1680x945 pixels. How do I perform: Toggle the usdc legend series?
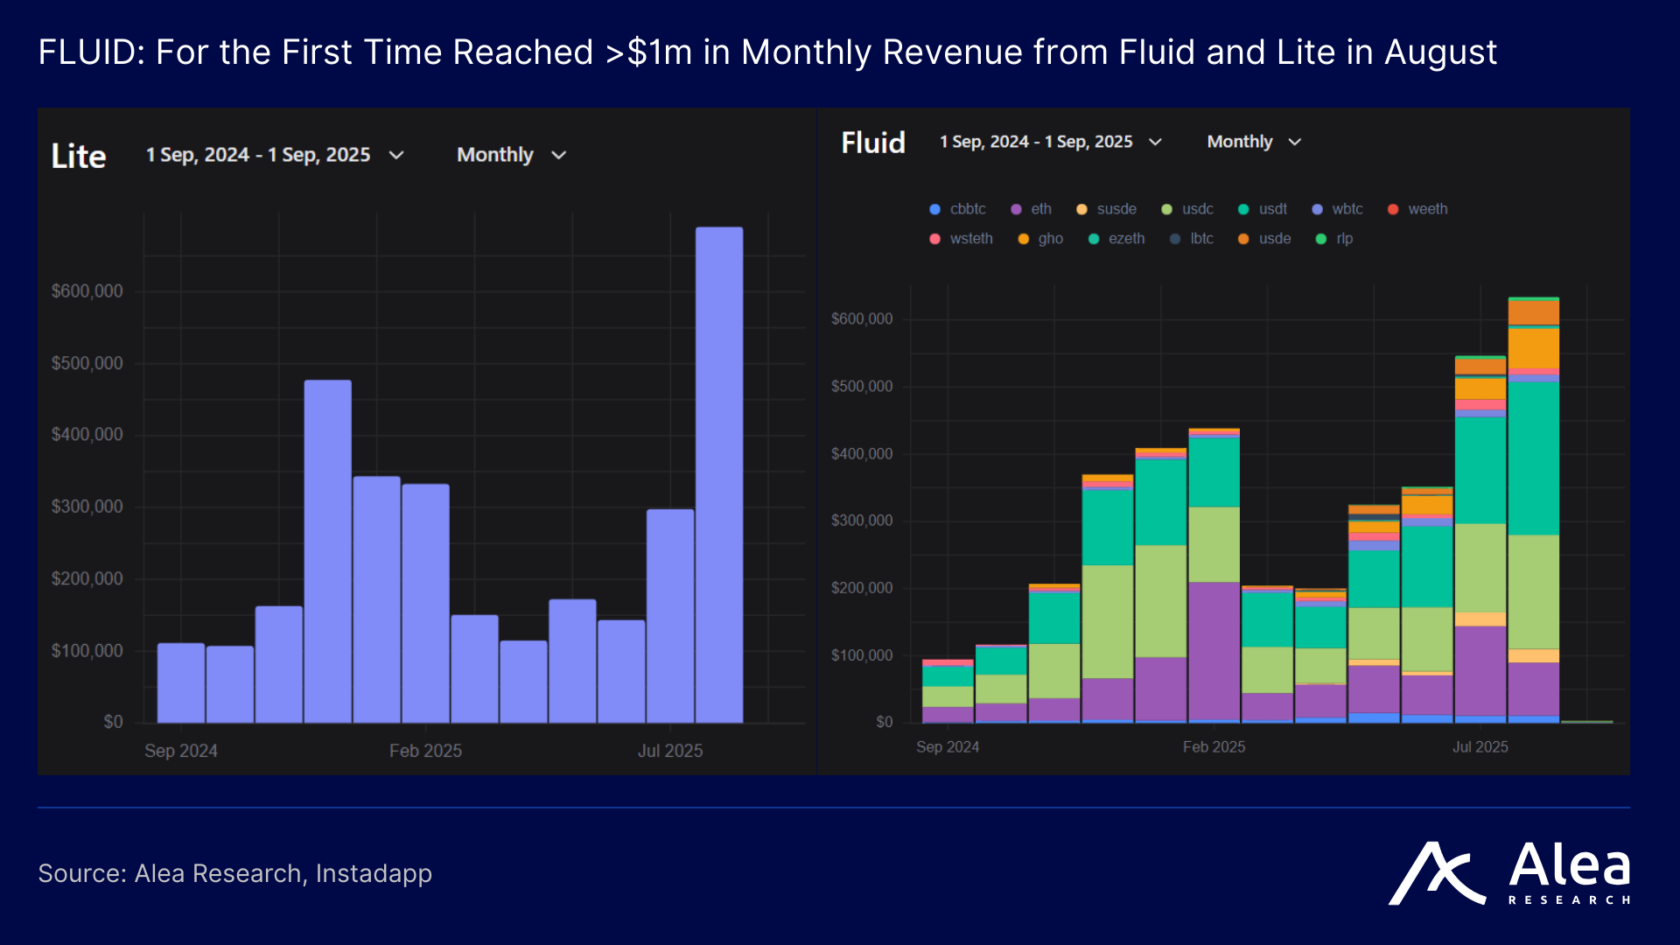1187,209
